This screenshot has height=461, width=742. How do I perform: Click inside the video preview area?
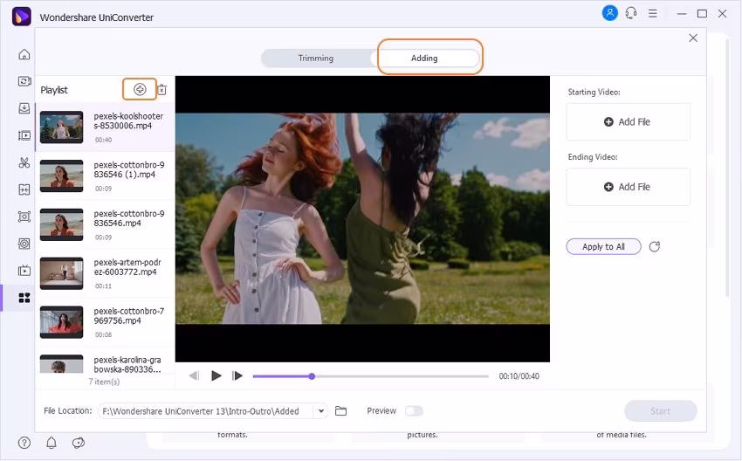(362, 218)
